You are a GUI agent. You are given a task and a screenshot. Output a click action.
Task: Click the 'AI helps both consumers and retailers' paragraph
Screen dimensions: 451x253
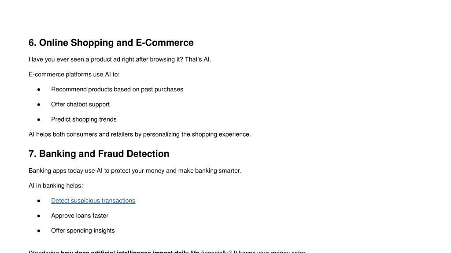(140, 134)
